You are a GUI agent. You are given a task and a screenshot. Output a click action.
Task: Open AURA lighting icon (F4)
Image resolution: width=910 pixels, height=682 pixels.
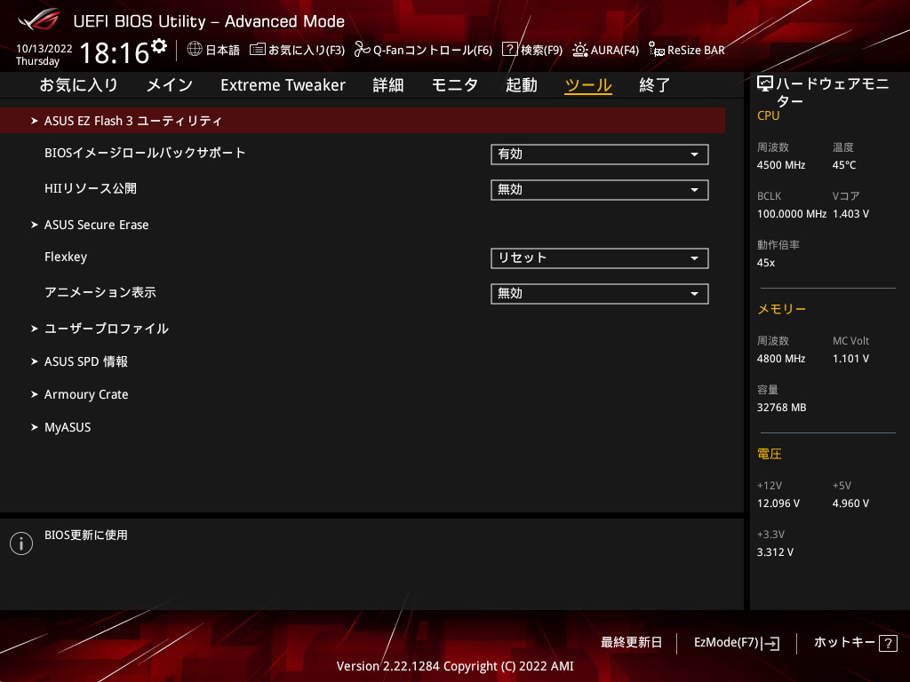coord(579,50)
